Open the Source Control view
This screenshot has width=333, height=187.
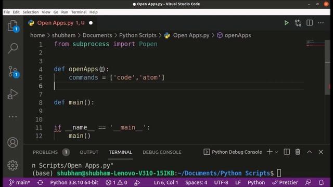point(12,72)
